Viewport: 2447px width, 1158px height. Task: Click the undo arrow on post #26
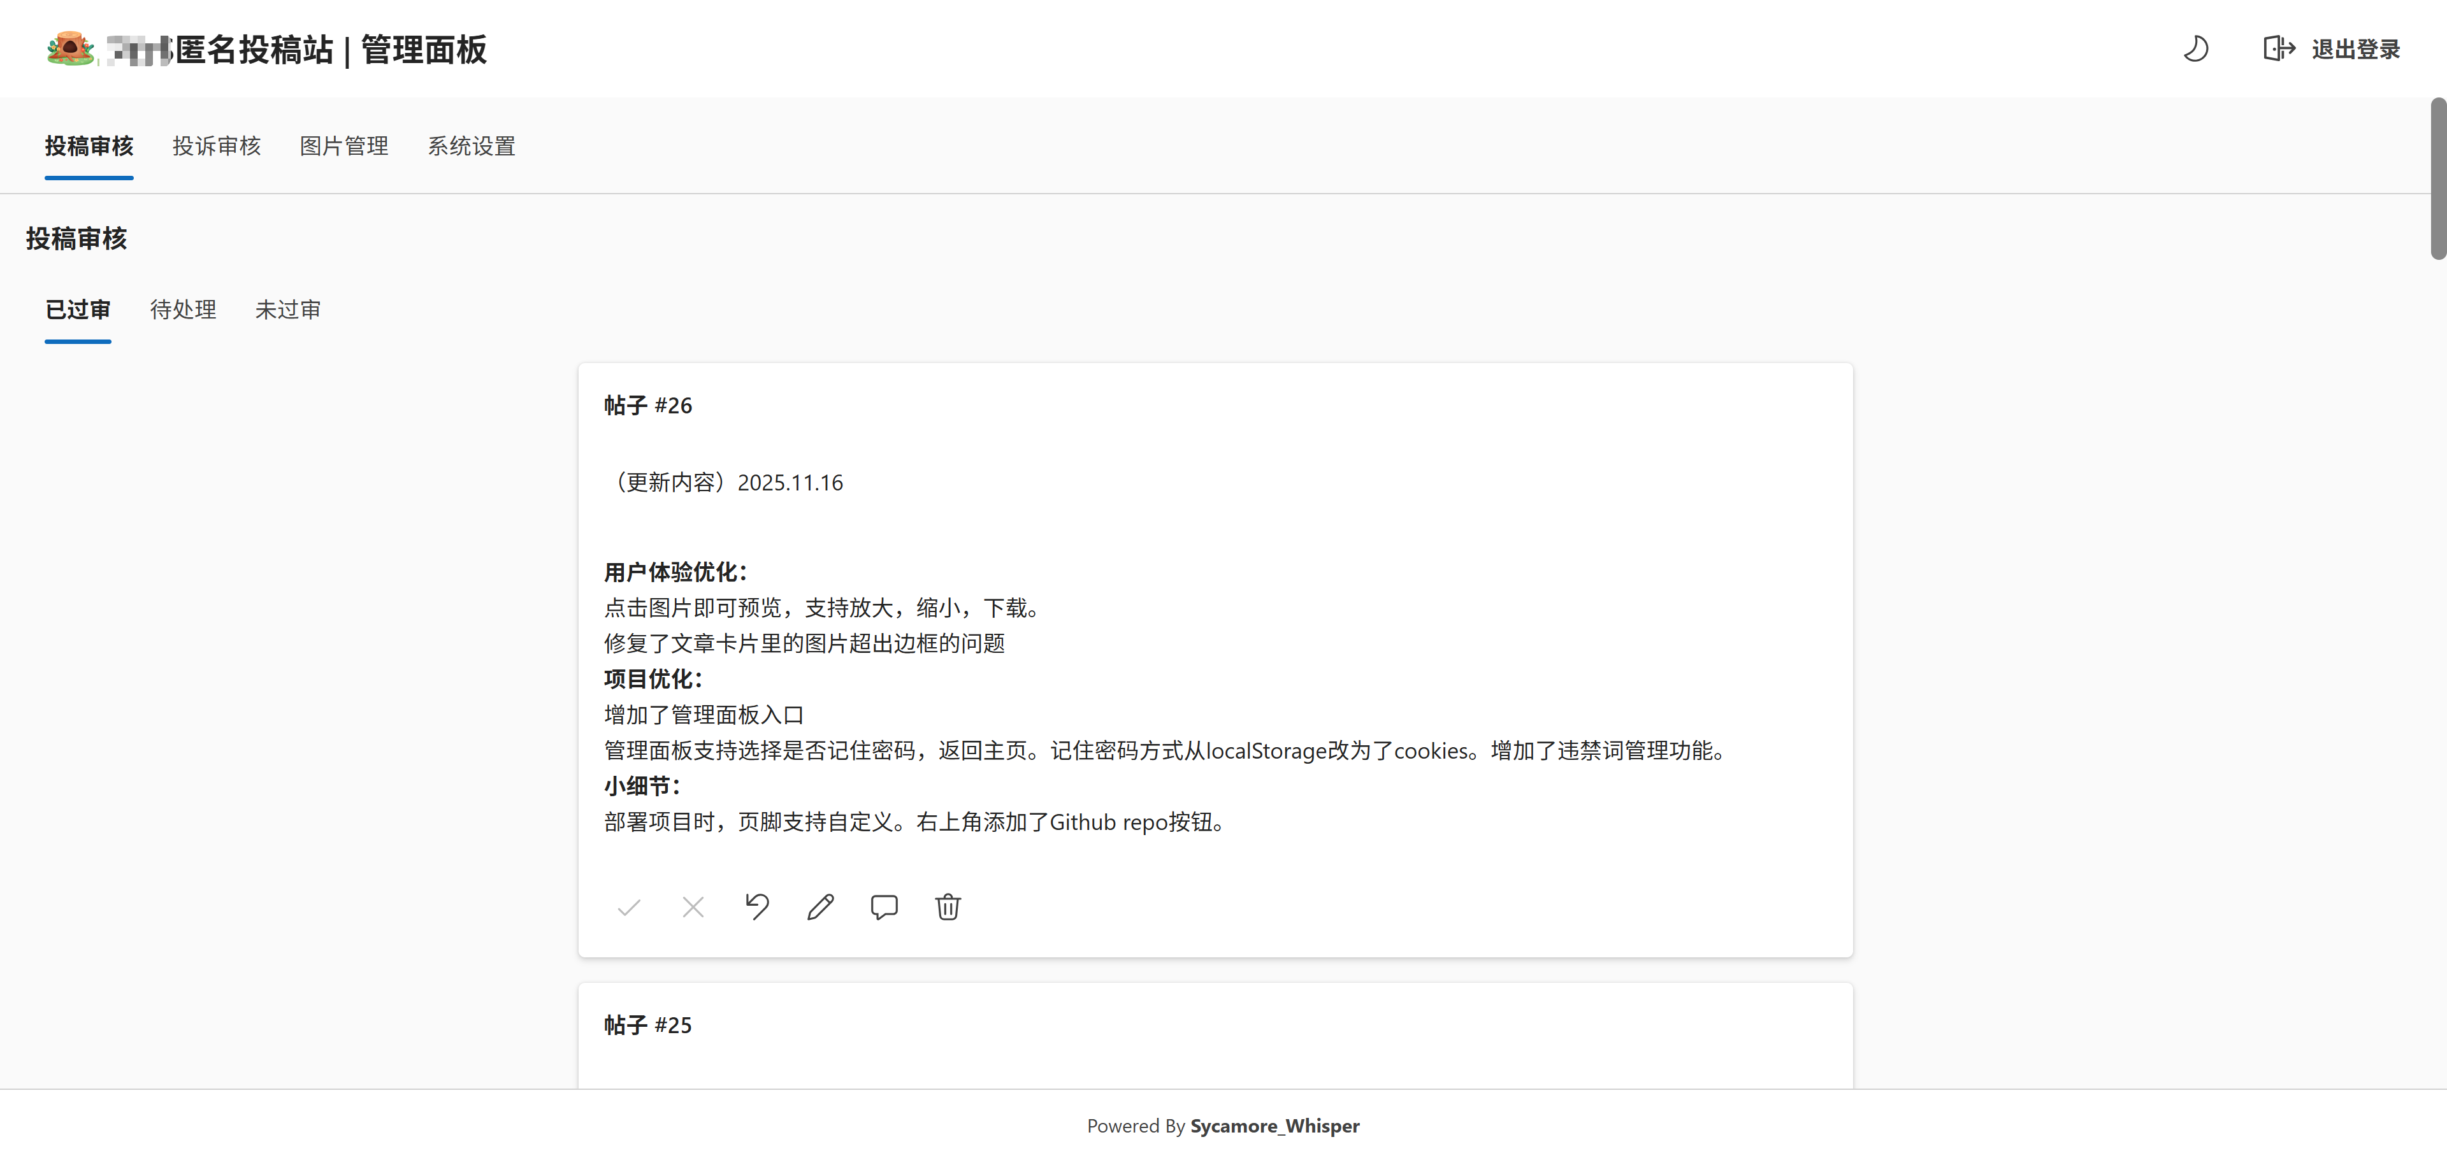[x=757, y=908]
